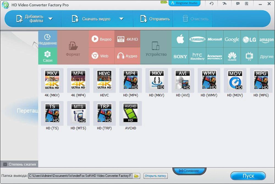Open the Формат section
Screen dimensions: 275x184
[73, 48]
